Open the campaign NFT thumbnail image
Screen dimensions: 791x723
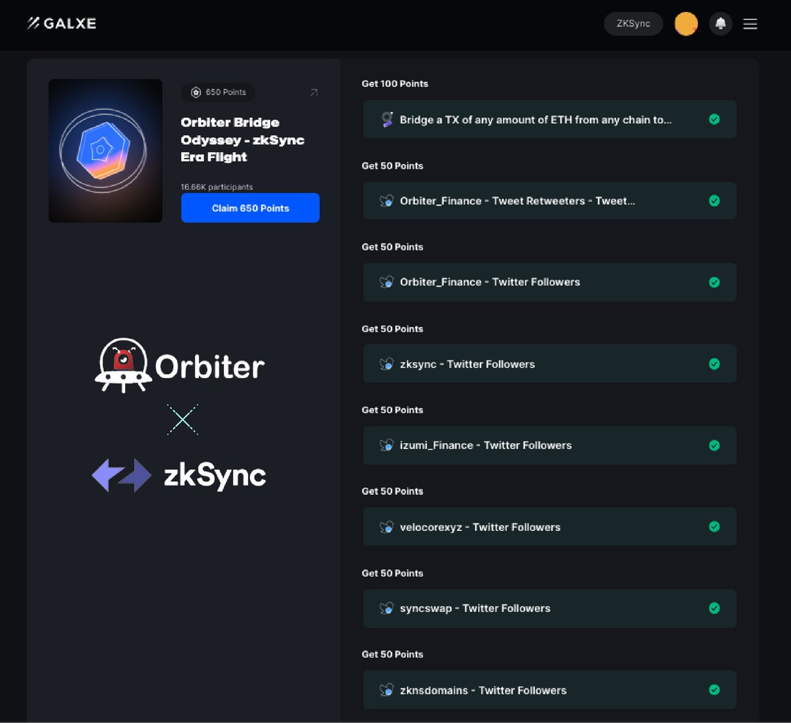(x=105, y=151)
